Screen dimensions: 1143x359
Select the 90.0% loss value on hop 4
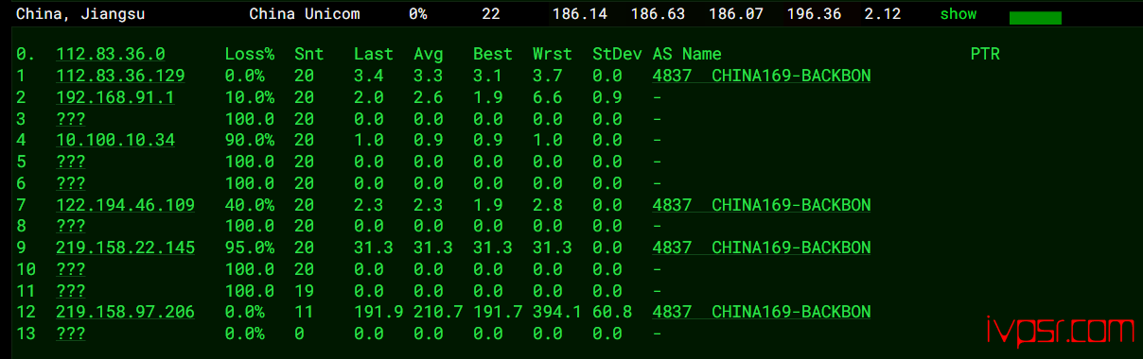point(250,140)
